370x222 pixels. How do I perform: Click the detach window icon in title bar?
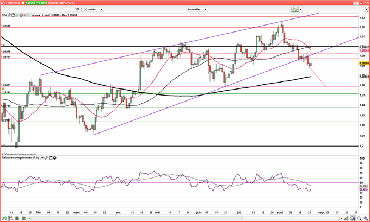tap(356, 3)
